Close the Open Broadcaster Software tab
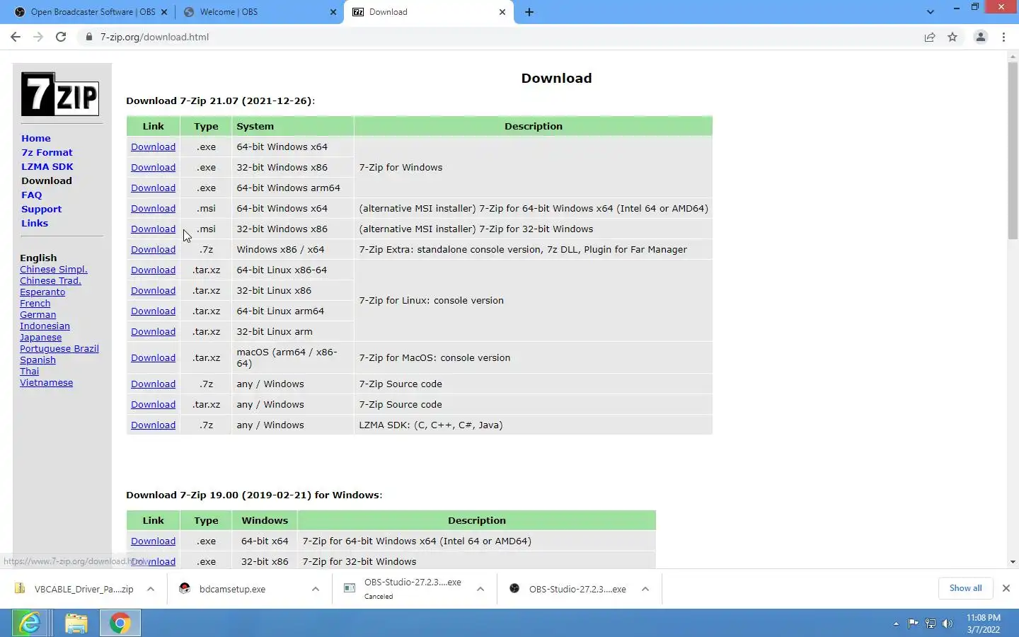The image size is (1019, 637). 164,12
